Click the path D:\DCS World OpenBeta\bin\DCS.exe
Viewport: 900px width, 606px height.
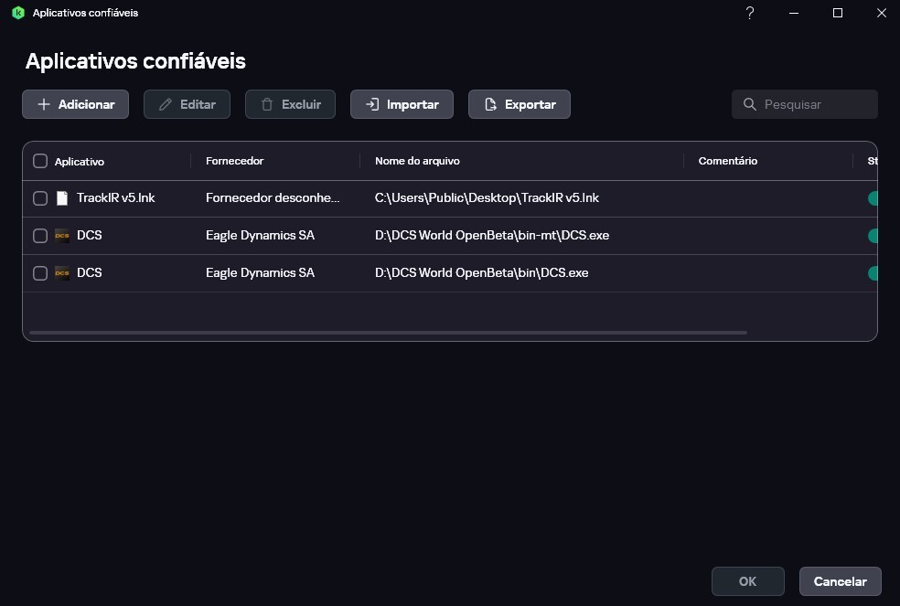coord(482,272)
